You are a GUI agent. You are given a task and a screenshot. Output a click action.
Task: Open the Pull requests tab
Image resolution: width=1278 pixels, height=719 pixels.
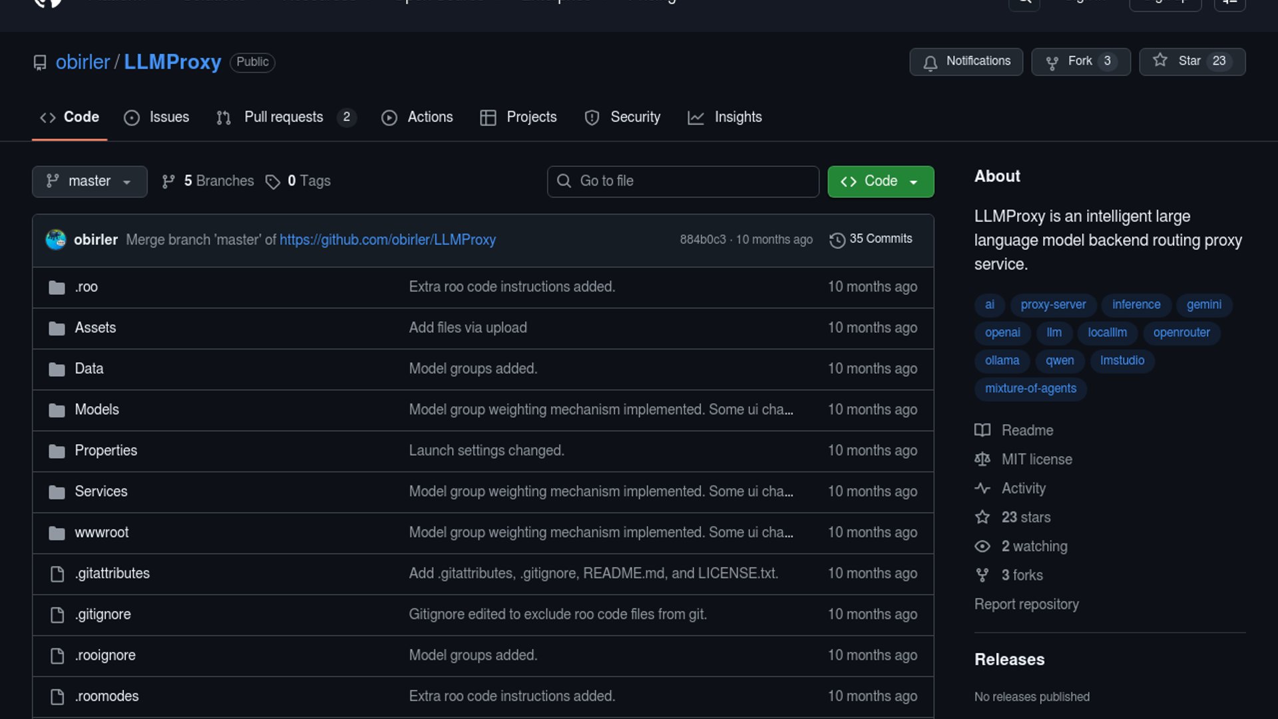click(284, 117)
